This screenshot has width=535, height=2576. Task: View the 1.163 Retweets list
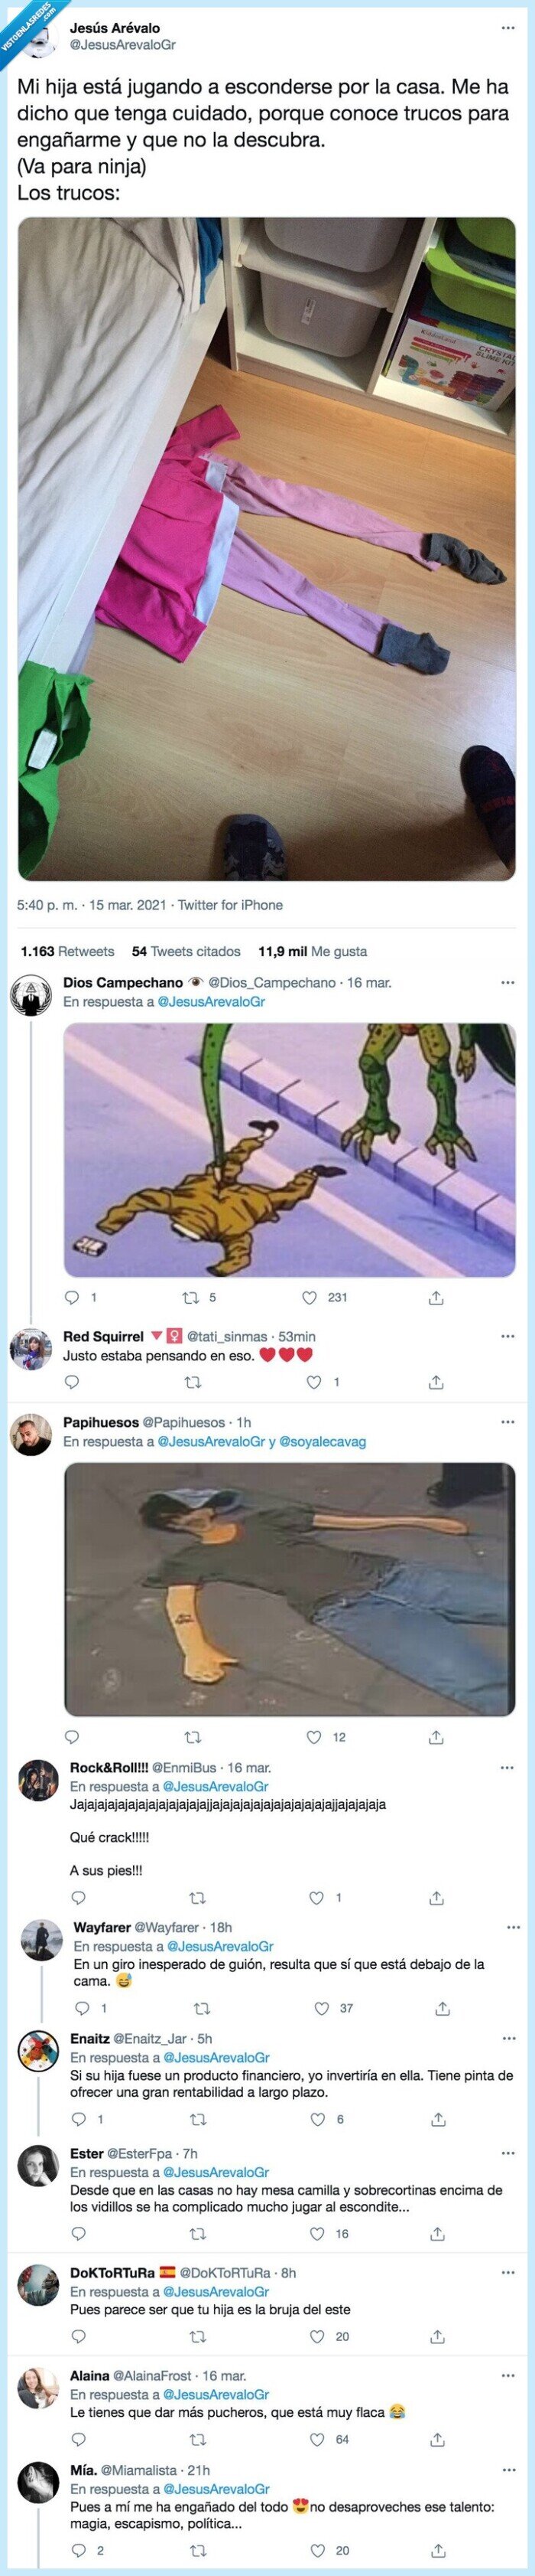tap(68, 951)
